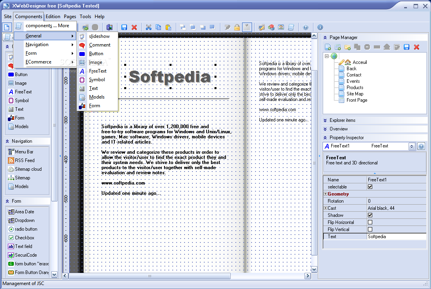
Task: Select Menu Bar component in Navigation panel
Action: 21,152
